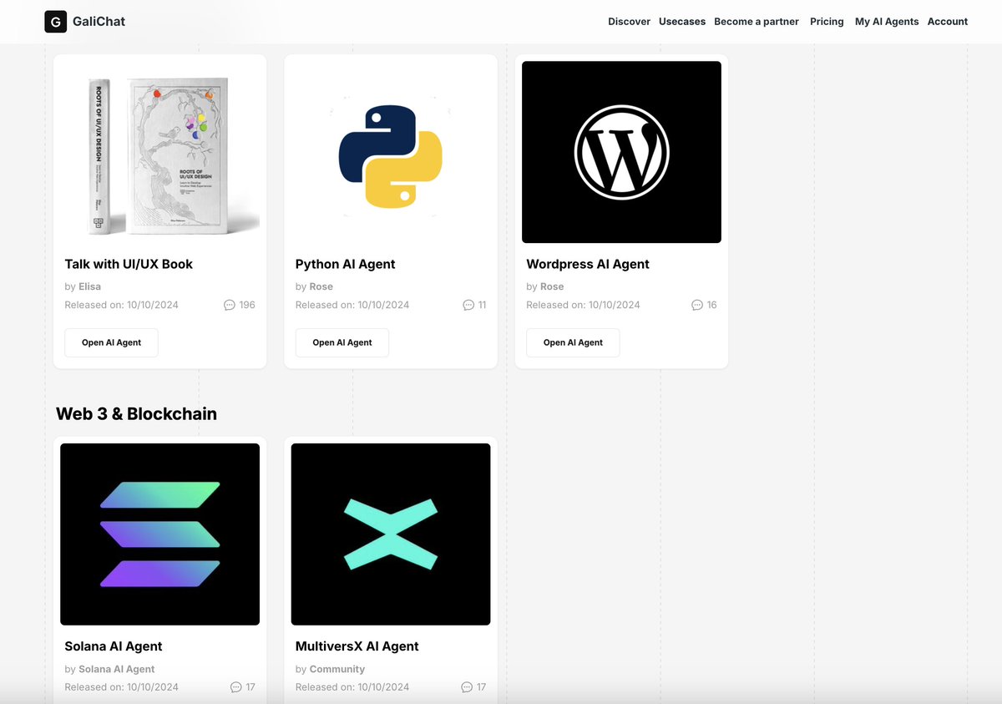Click the 196 comment count
Image resolution: width=1002 pixels, height=704 pixels.
point(247,305)
